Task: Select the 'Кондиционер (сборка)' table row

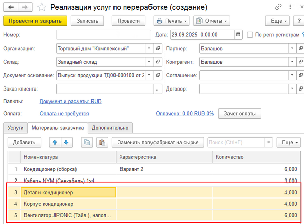Action: coord(61,169)
